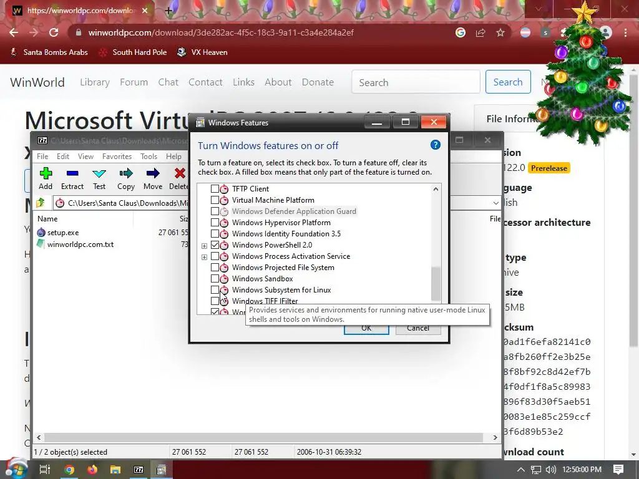Open the 7-Zip View menu

click(85, 157)
